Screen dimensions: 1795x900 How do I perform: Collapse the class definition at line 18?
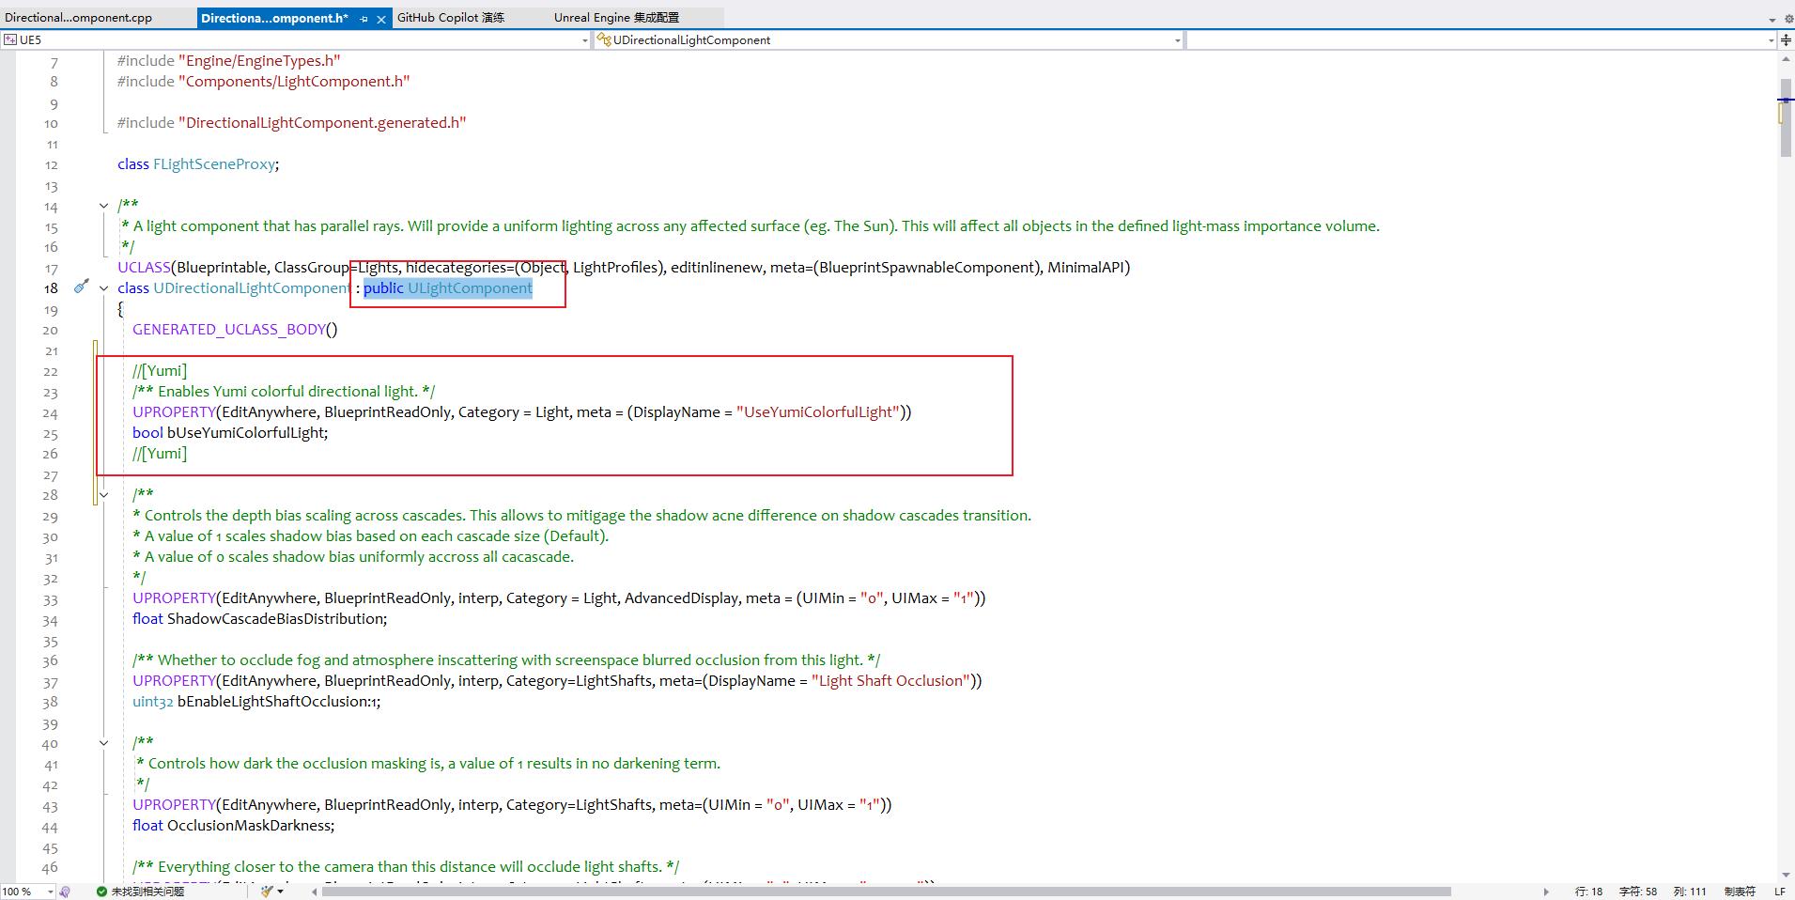(103, 288)
